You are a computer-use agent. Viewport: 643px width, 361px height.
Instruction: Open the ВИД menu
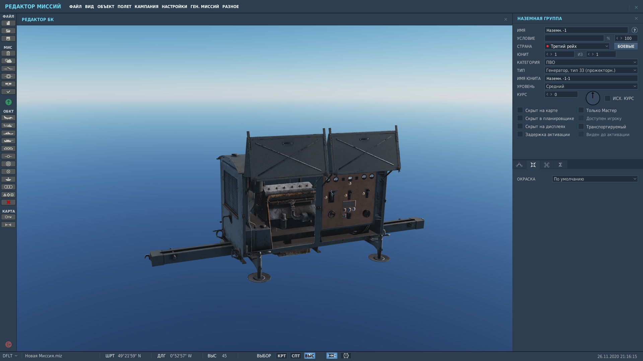click(x=89, y=7)
